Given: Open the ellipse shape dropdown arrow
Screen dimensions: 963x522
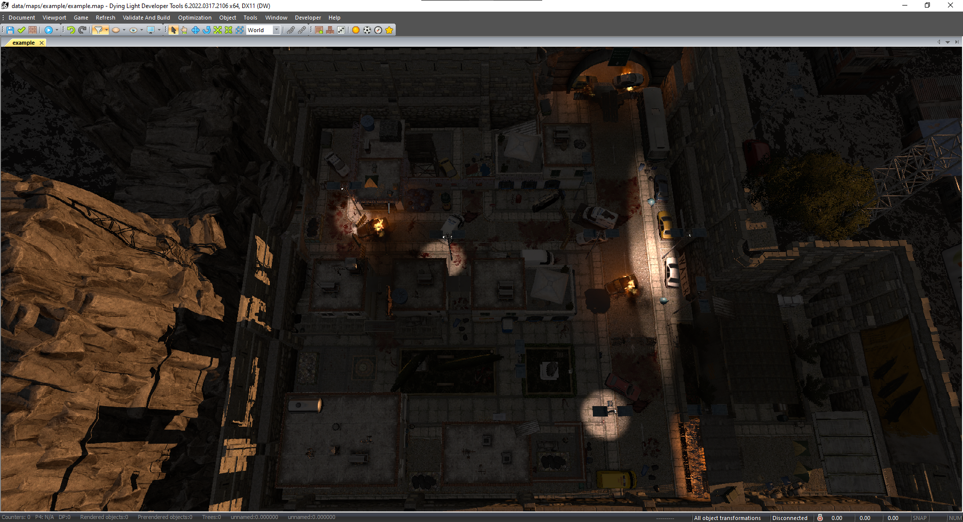Looking at the screenshot, I should click(124, 30).
